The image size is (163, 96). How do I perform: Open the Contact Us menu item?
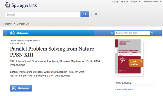pos(22,24)
